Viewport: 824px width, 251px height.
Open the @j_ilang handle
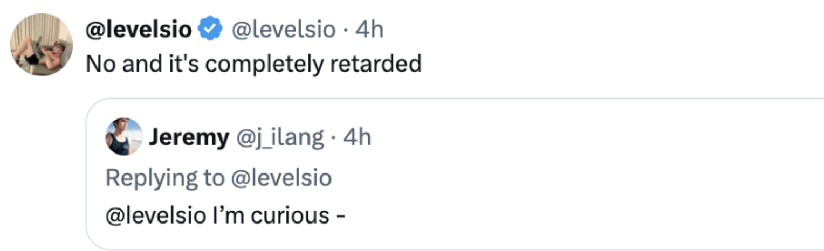(x=280, y=137)
